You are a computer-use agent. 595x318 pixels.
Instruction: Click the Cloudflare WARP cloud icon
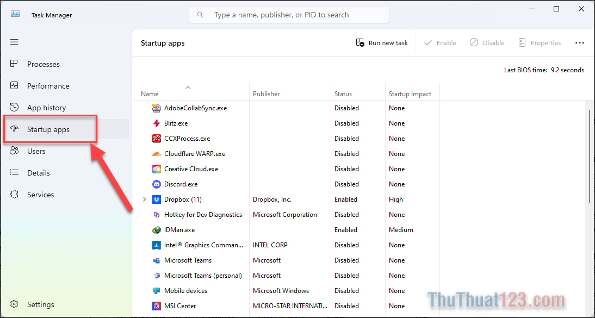coord(156,154)
